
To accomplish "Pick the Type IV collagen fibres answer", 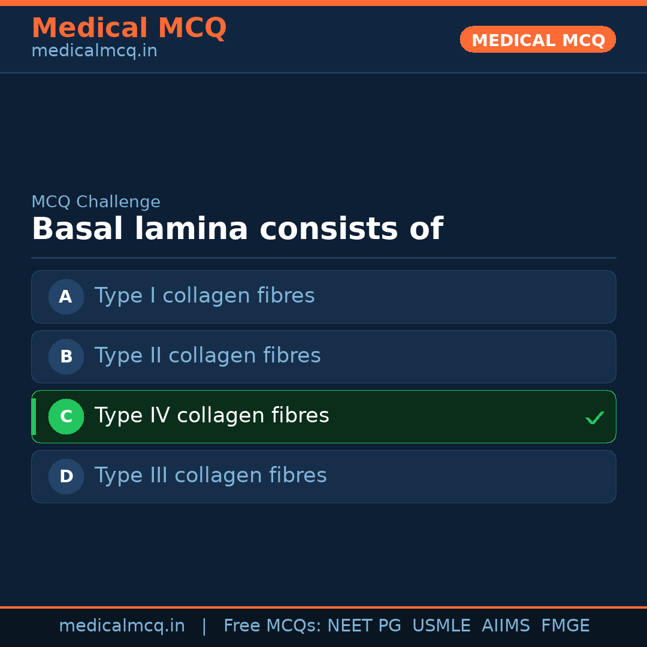I will point(211,416).
